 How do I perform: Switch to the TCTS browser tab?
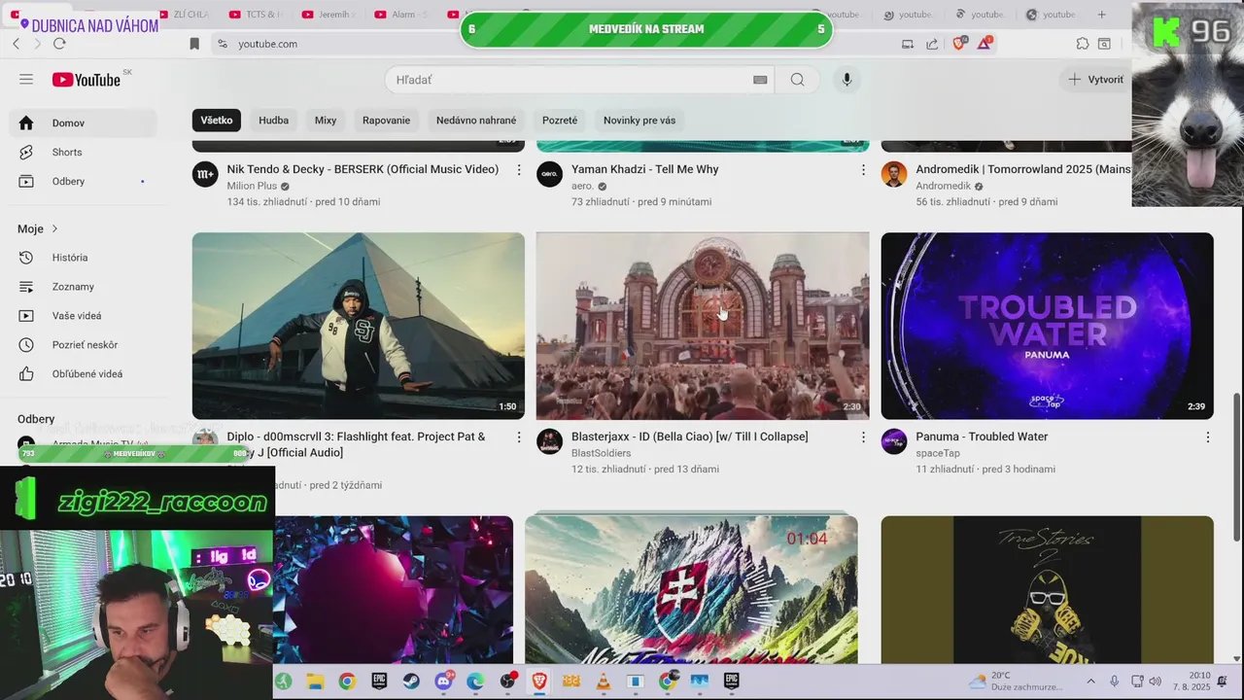click(x=256, y=15)
